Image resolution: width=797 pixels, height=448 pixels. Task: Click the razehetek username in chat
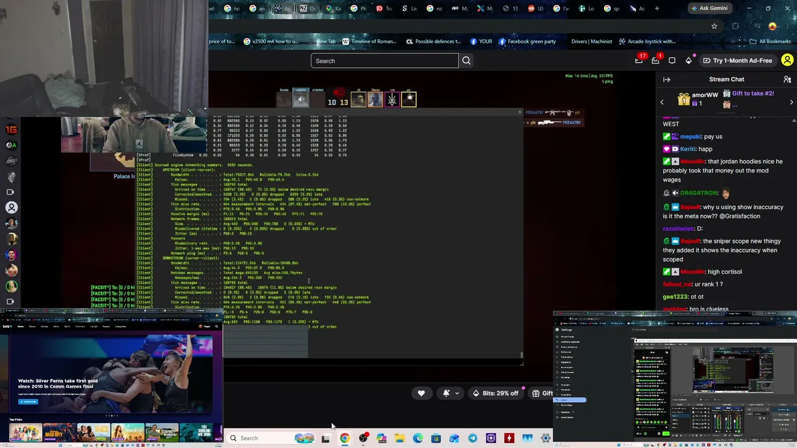tap(677, 229)
